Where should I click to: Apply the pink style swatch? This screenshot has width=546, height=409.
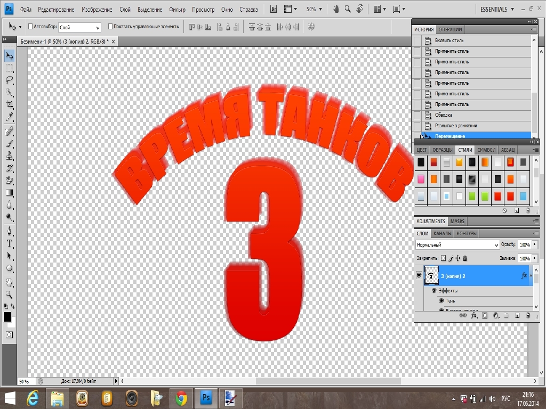pyautogui.click(x=421, y=179)
